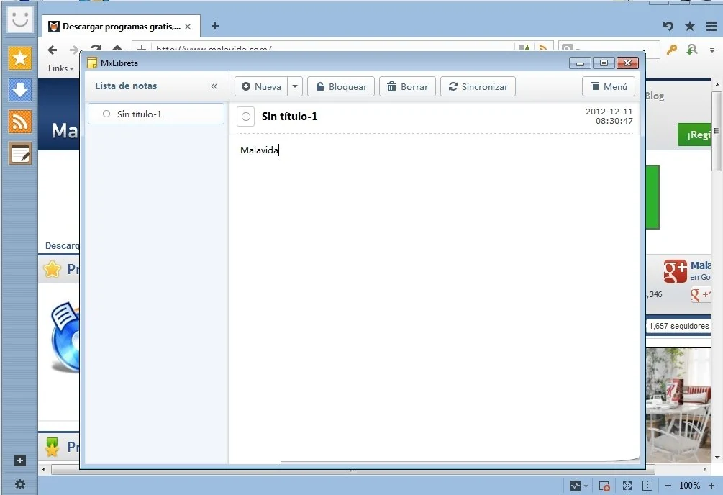Image resolution: width=723 pixels, height=495 pixels.
Task: Toggle the radio button in the notes list
Action: tap(106, 114)
